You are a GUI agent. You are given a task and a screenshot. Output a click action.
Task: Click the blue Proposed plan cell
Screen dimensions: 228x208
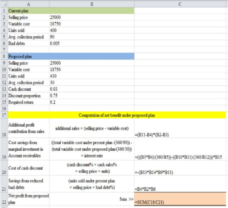point(71,56)
